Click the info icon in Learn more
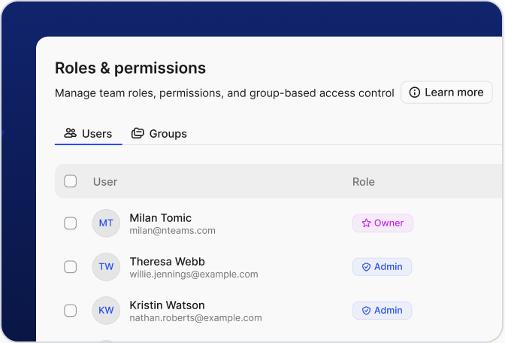 [x=415, y=93]
